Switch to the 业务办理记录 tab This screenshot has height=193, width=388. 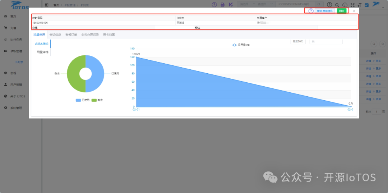(90, 35)
